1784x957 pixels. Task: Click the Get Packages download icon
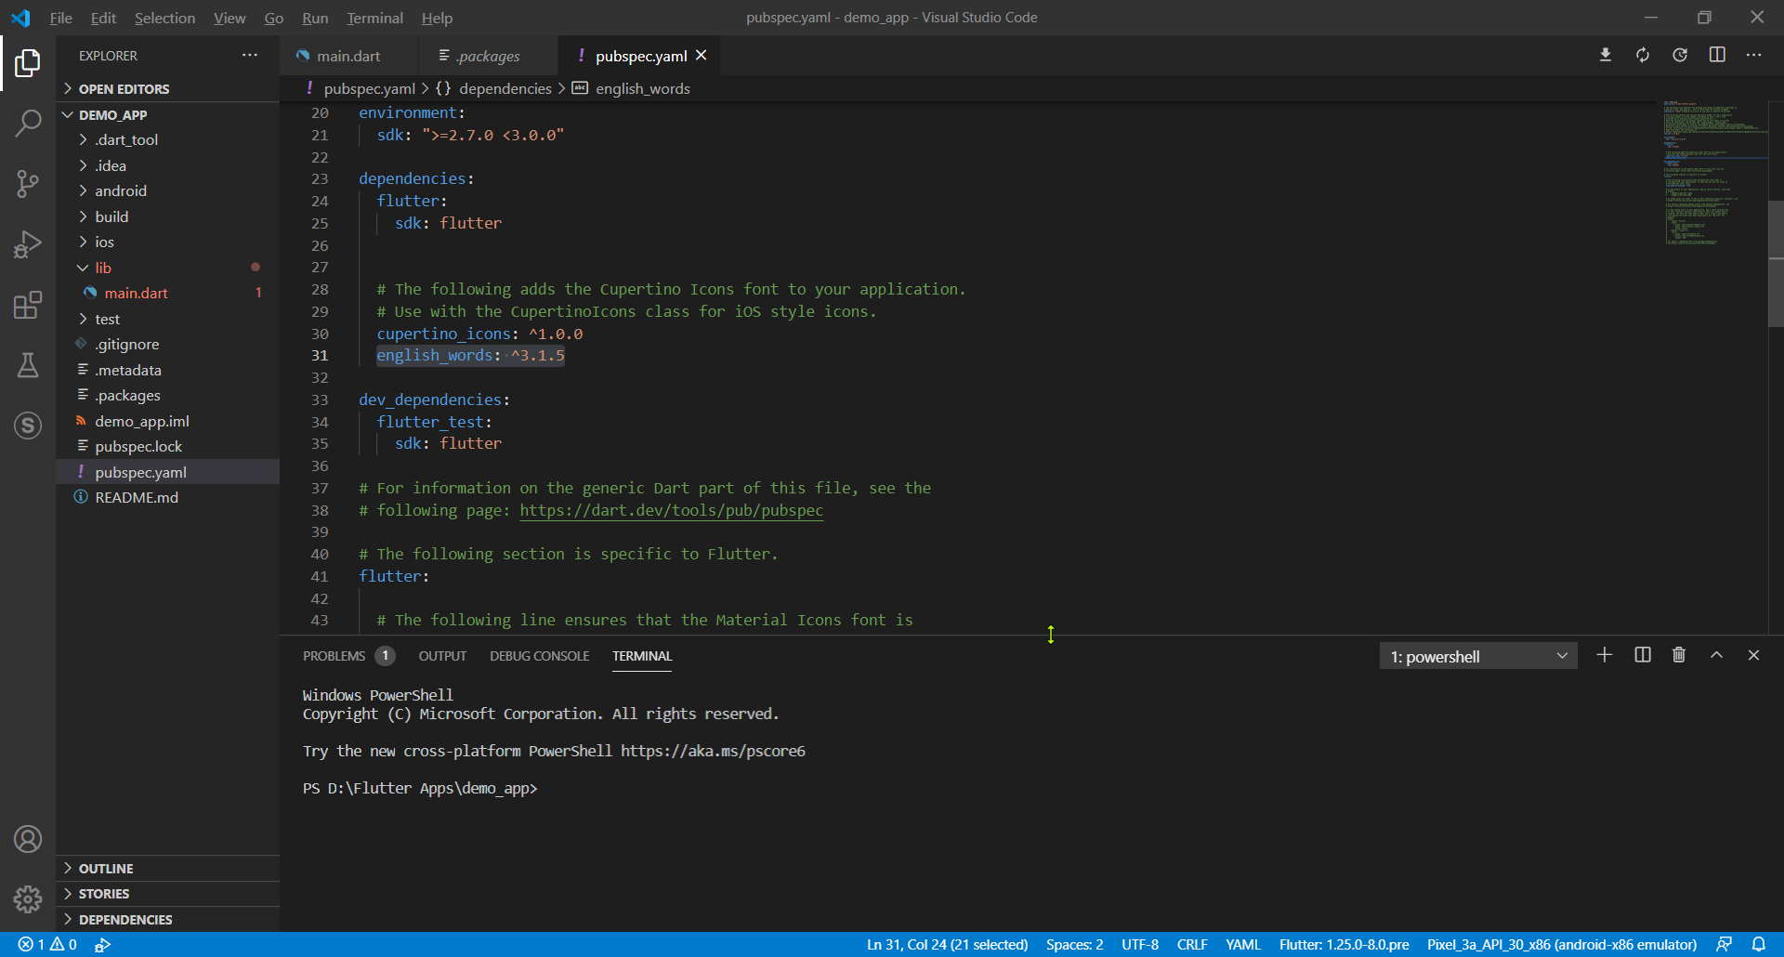1605,56
